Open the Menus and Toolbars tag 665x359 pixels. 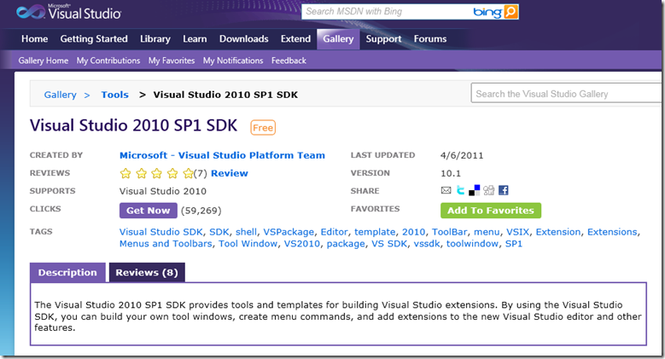(x=166, y=244)
